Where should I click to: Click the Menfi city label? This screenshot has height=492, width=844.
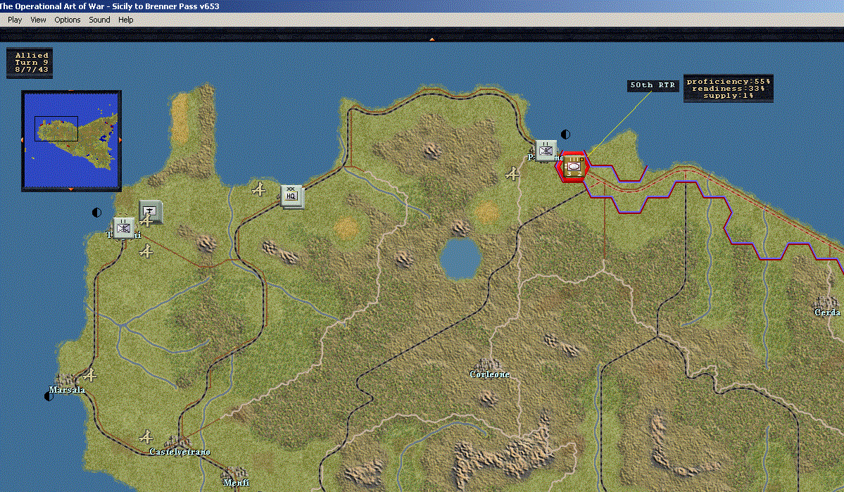[x=237, y=483]
